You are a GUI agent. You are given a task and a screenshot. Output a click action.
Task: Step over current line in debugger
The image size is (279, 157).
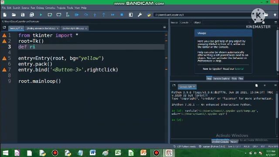(x=86, y=15)
